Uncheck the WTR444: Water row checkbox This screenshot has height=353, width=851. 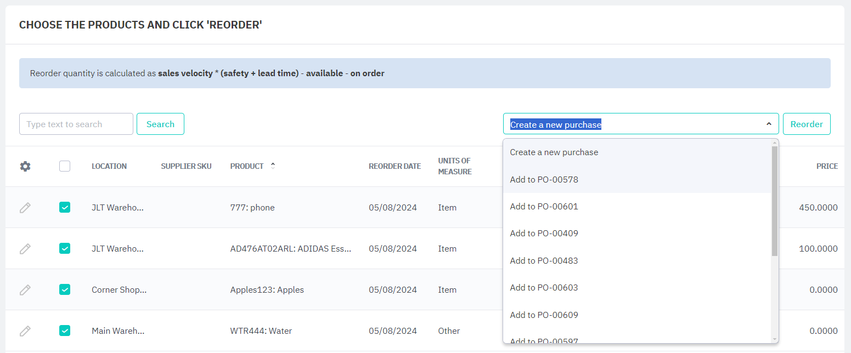(65, 331)
